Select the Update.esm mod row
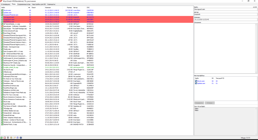This screenshot has height=140, width=258. click(x=97, y=12)
